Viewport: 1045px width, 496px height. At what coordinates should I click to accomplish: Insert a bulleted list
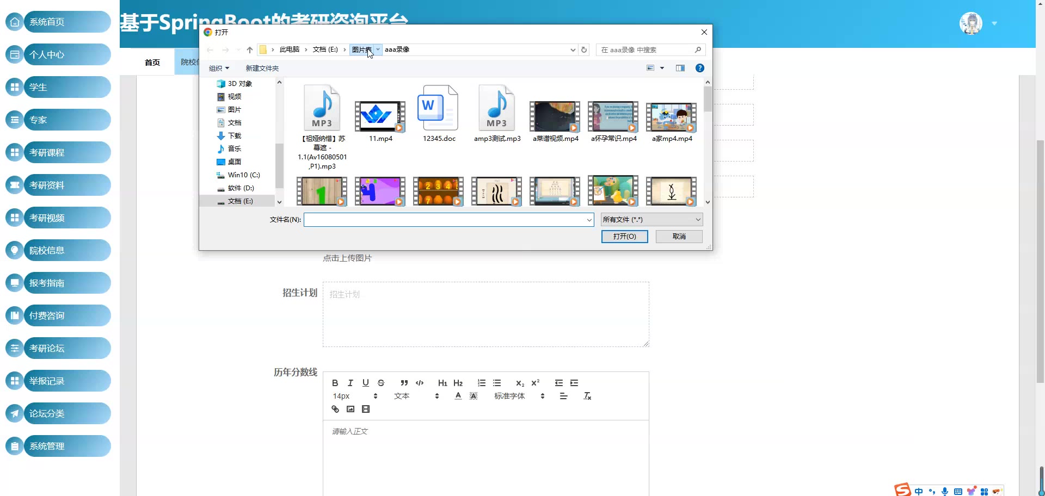497,383
